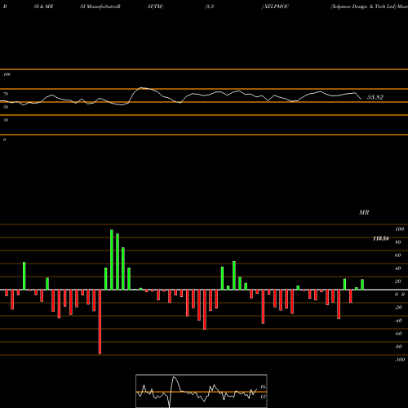This screenshot has height=408, width=408.
Task: Click the 'Xelpmoc Design & Tech Ltd' title text
Action: [x=363, y=7]
